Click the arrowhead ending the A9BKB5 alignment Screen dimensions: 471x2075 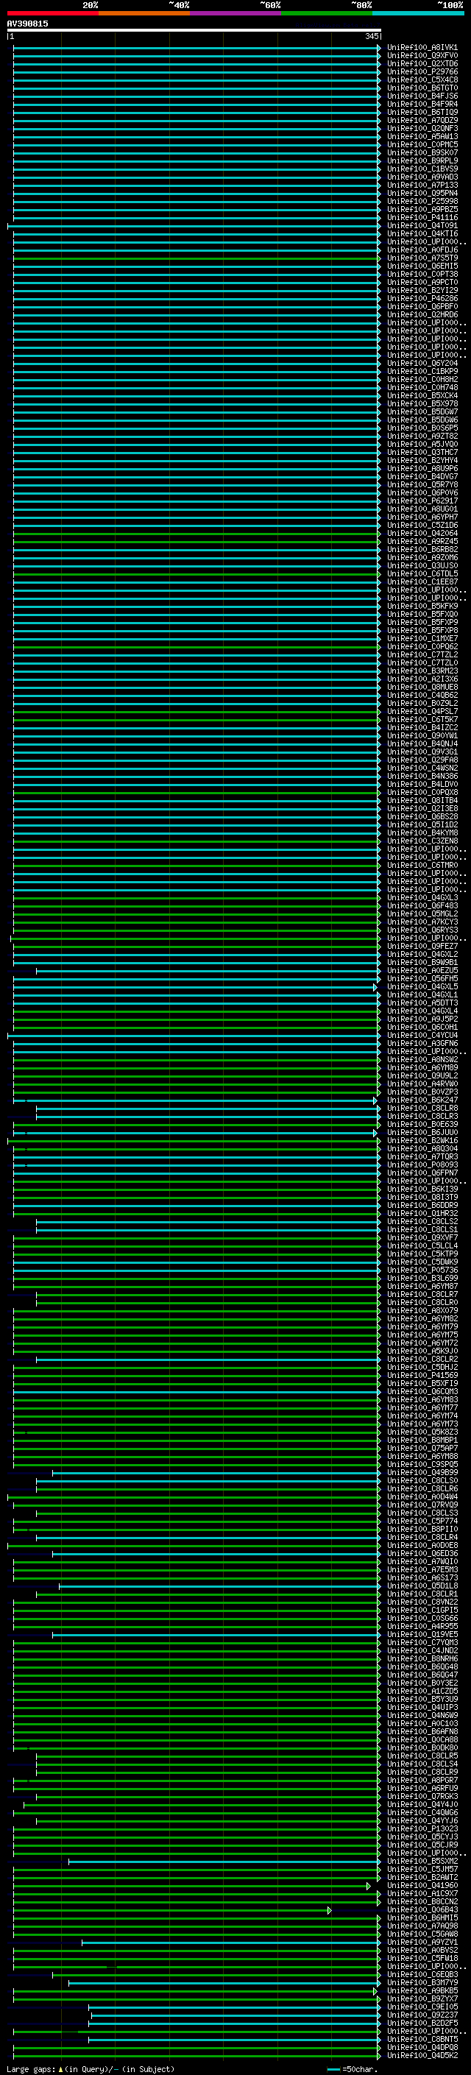375,1991
